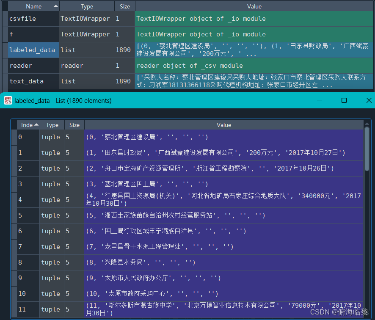The height and width of the screenshot is (320, 375).
Task: Sort variables by the Type column header
Action: pos(87,6)
